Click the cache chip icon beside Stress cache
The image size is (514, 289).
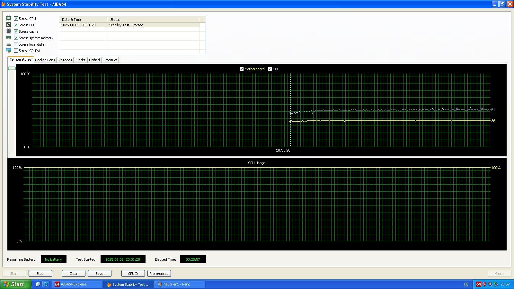[9, 31]
